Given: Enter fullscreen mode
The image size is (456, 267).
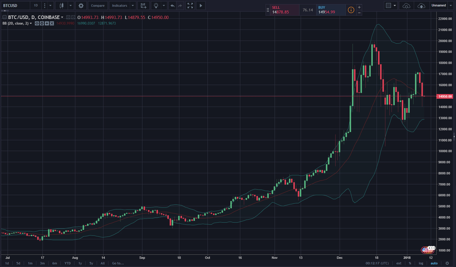Looking at the screenshot, I should click(190, 6).
